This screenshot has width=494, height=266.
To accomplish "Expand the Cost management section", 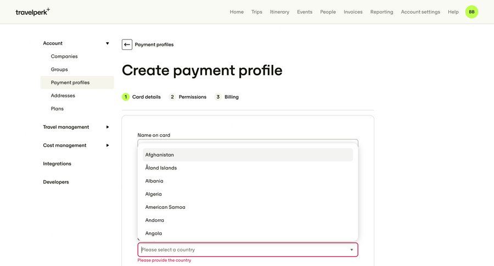I will [107, 146].
